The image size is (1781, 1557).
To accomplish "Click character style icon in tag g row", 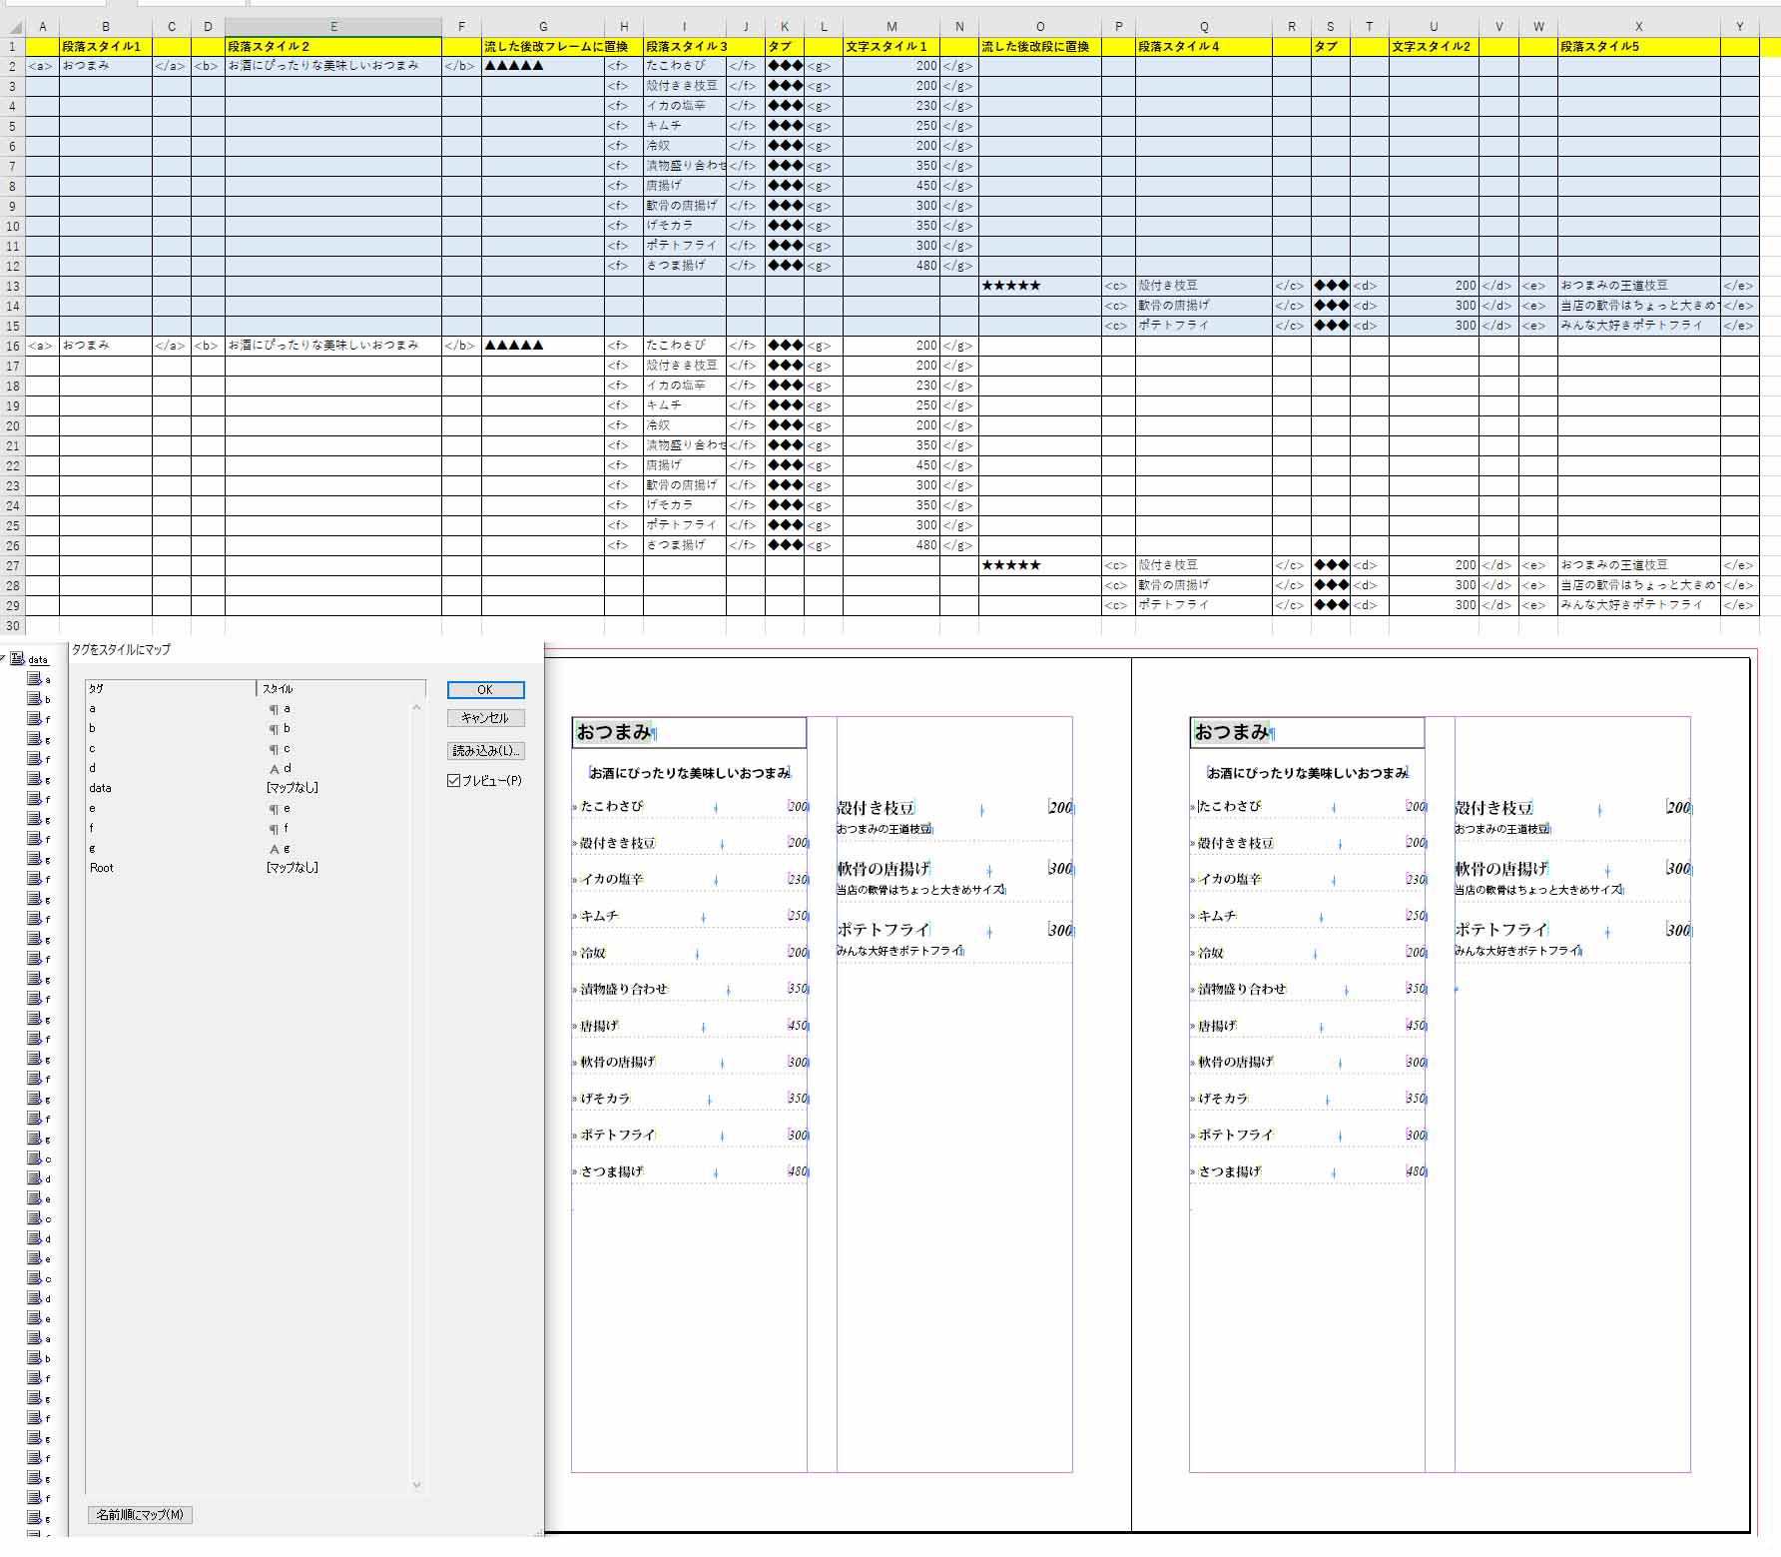I will (274, 849).
